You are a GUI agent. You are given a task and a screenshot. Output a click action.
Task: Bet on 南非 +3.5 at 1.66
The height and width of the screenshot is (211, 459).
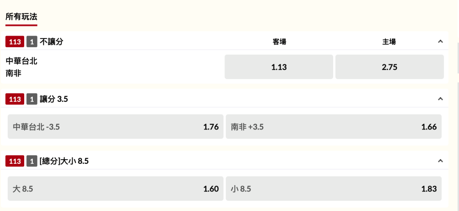tap(334, 127)
